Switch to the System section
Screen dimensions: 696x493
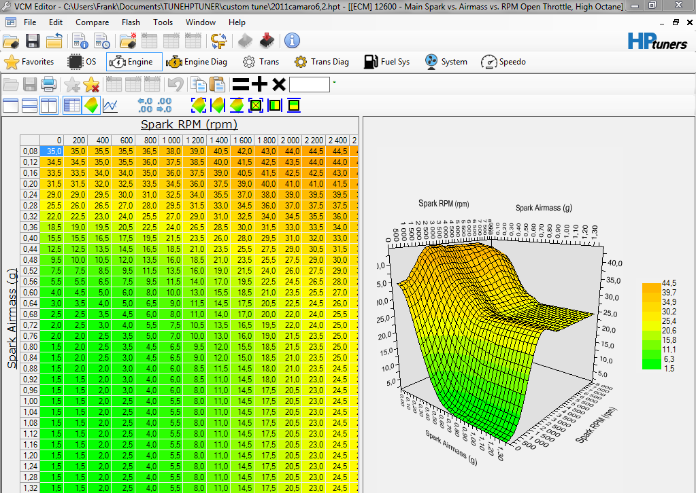pyautogui.click(x=446, y=62)
